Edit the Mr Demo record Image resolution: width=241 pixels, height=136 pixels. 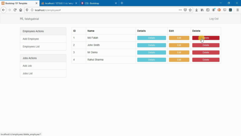pyautogui.click(x=179, y=53)
